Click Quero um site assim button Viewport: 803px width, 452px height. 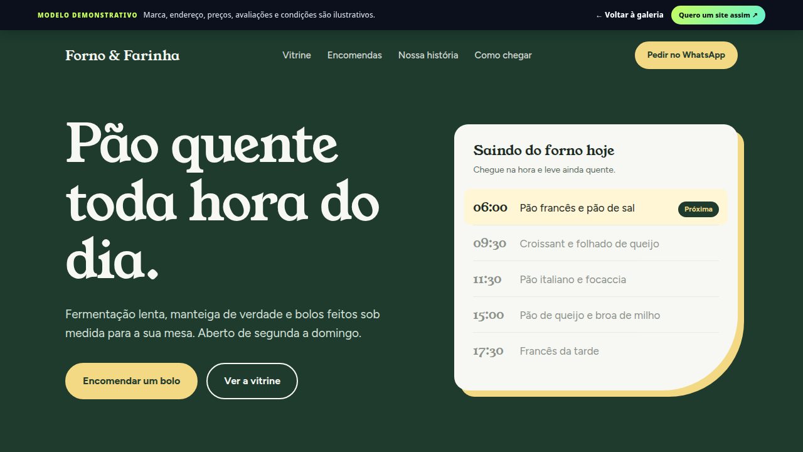pyautogui.click(x=718, y=15)
